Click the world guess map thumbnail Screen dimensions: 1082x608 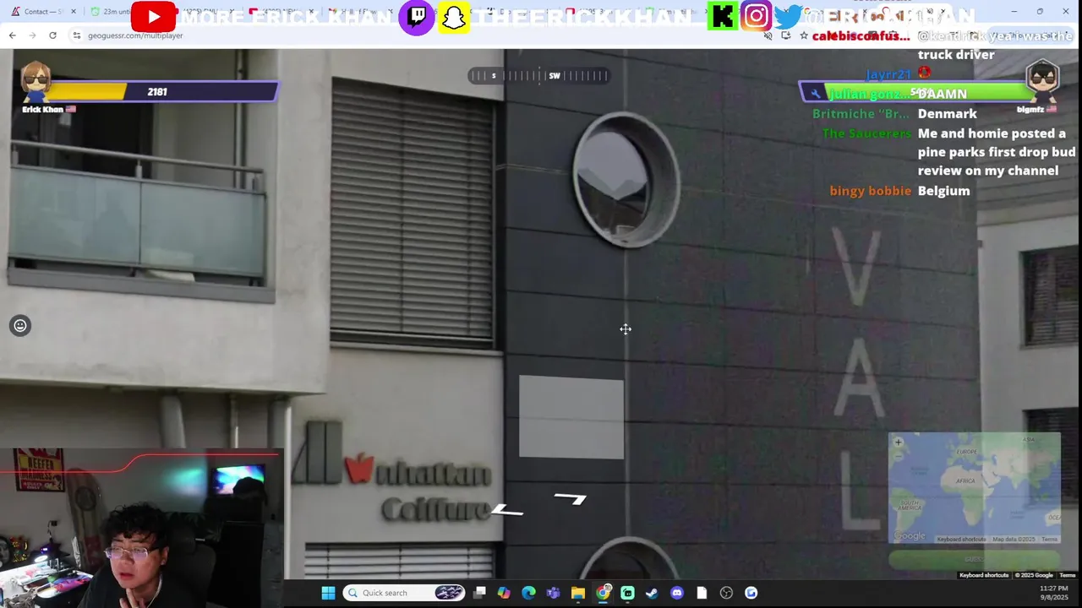(974, 488)
